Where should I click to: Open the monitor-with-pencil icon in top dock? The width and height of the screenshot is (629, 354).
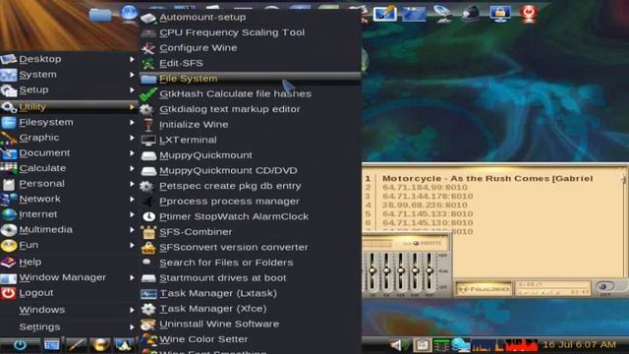[384, 13]
